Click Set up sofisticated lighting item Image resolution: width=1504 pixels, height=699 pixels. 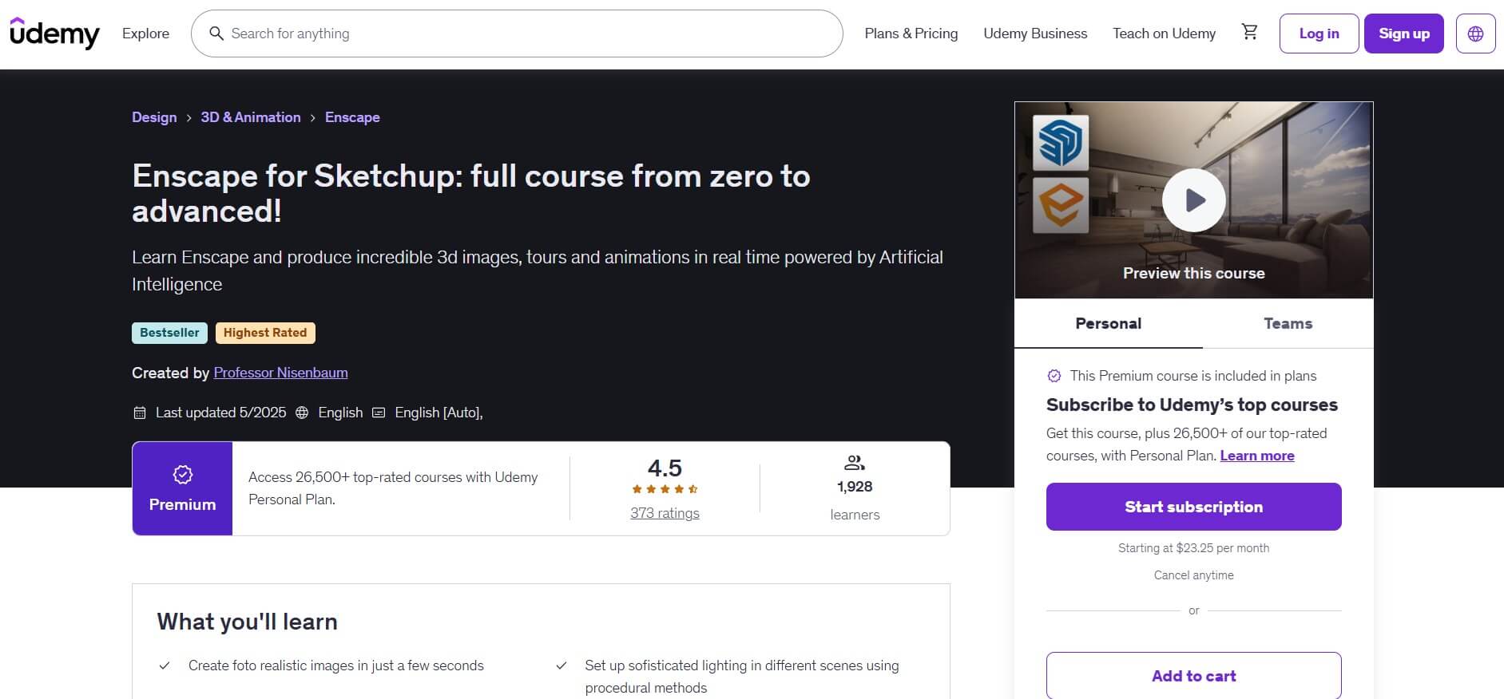(x=742, y=677)
